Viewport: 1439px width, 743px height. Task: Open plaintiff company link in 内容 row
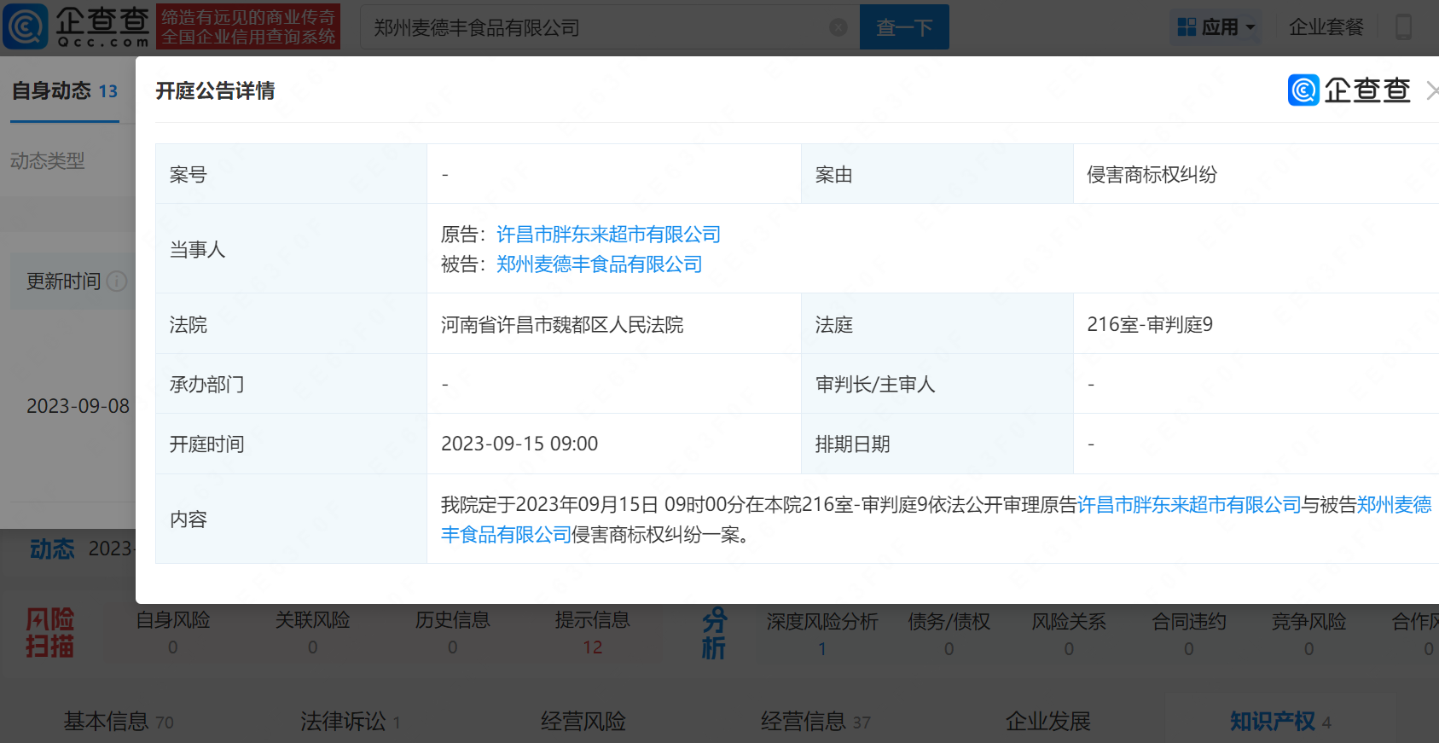(1188, 505)
